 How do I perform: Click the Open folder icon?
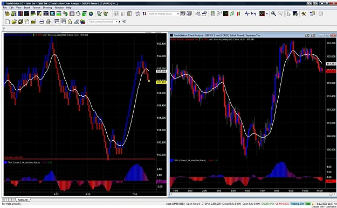[x=14, y=21]
